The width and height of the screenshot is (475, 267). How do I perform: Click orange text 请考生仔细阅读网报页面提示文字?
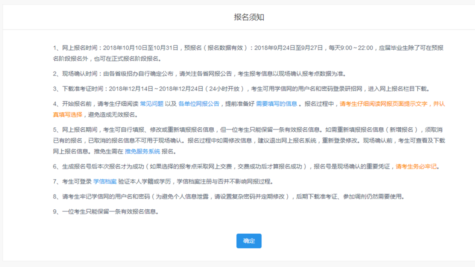coord(383,104)
